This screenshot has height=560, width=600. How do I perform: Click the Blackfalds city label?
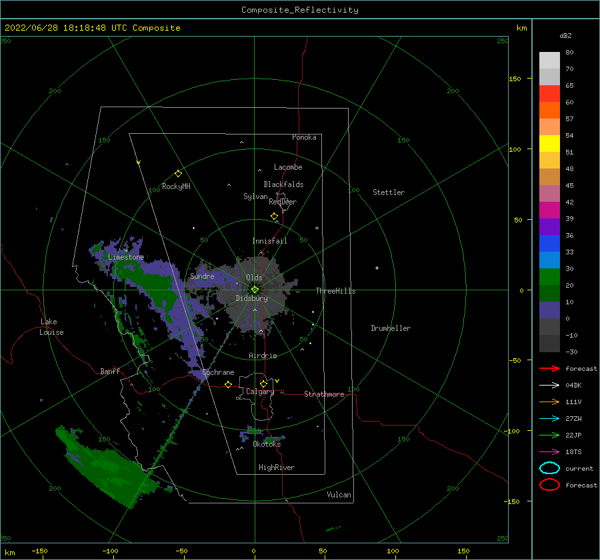point(283,184)
